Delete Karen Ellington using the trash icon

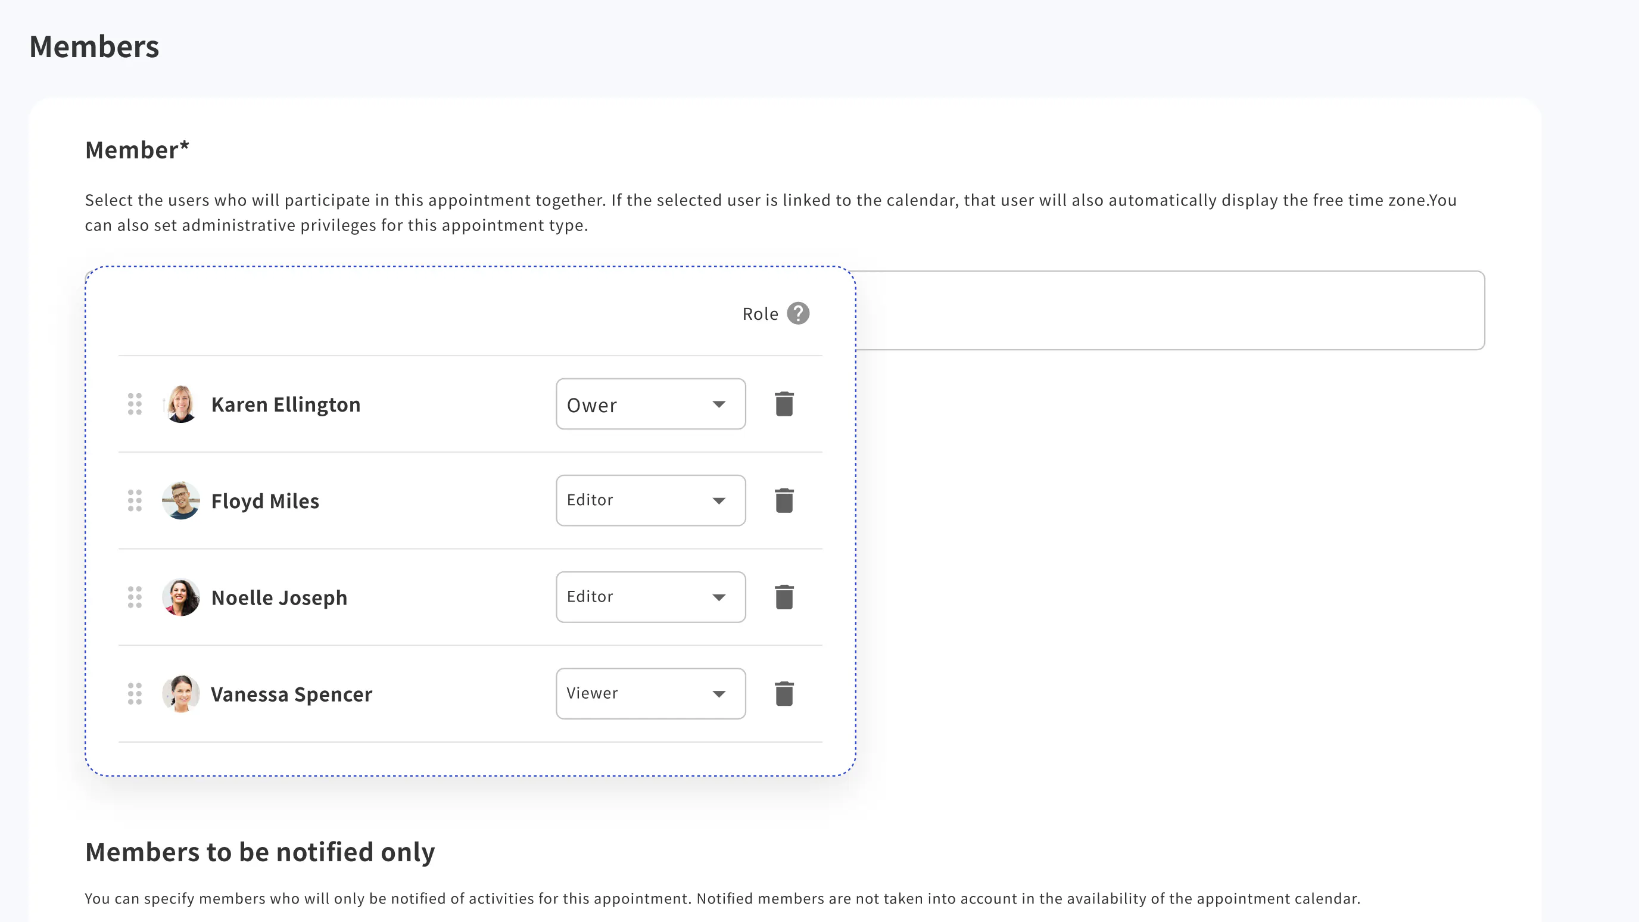pos(784,404)
